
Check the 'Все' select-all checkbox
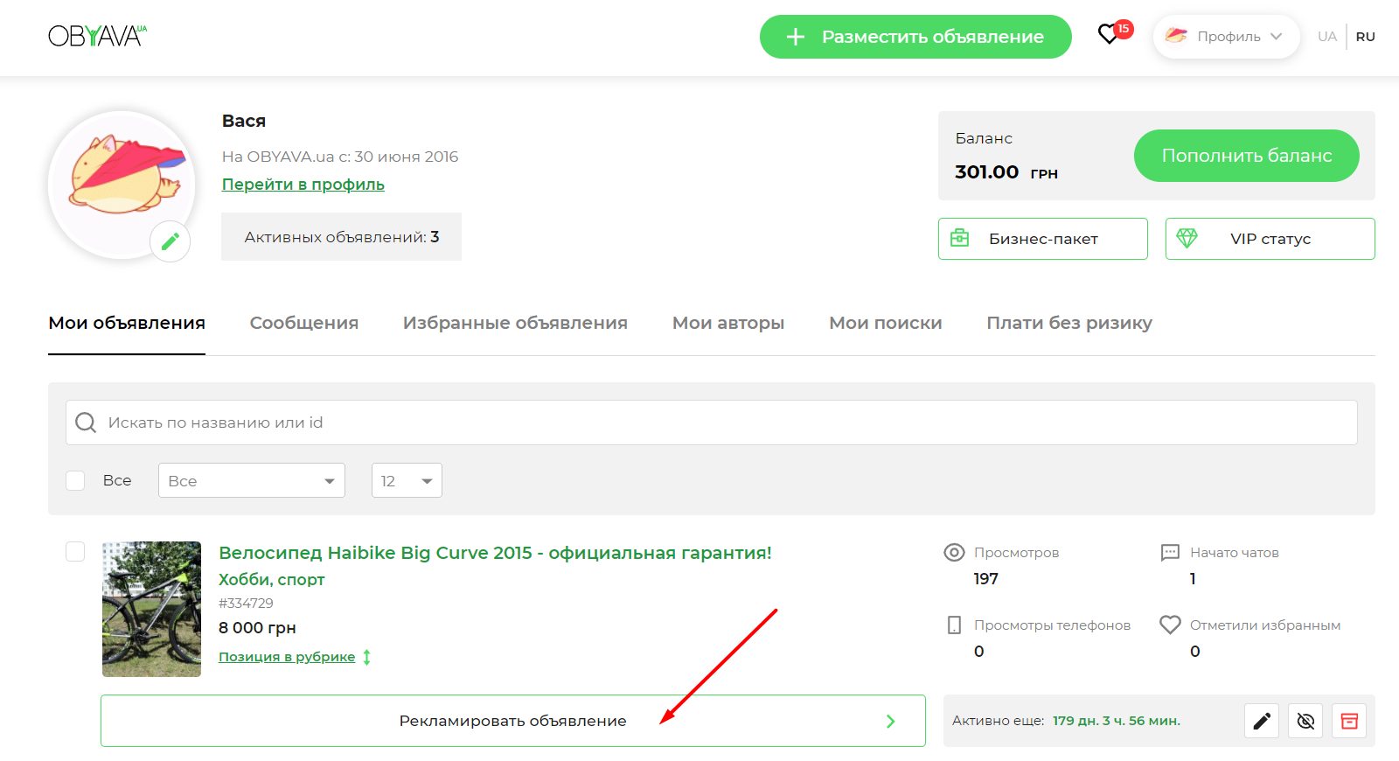coord(76,480)
